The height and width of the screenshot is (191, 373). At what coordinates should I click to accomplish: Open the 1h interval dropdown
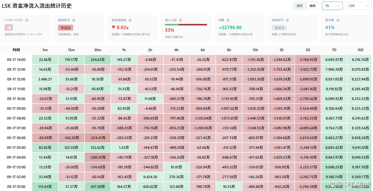[x=332, y=6]
